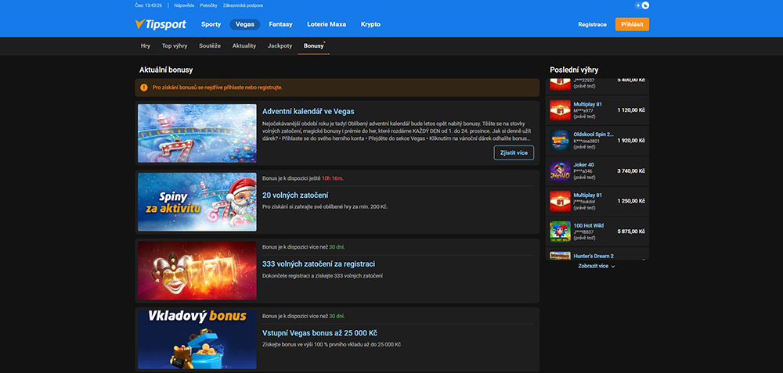
Task: Click the Tipsport logo
Action: tap(161, 24)
